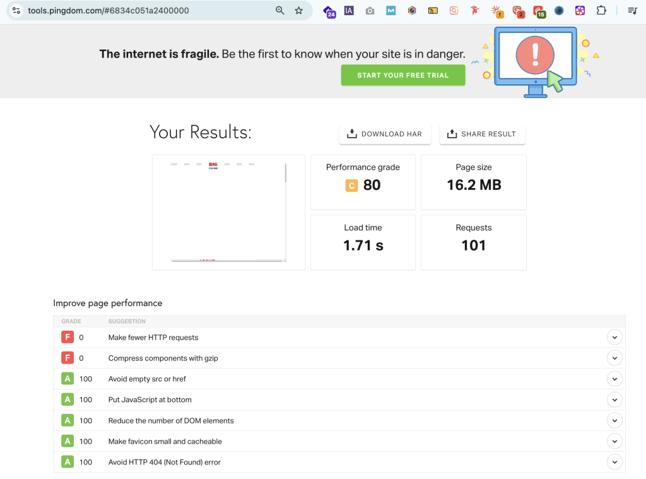Open the zoom magnifier icon in address bar
The height and width of the screenshot is (479, 646).
pos(279,11)
